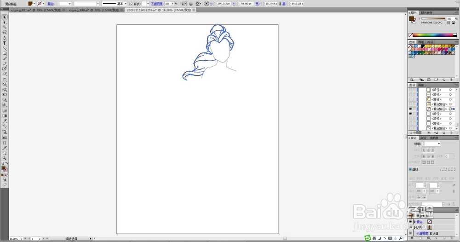460x242 pixels.
Task: Select the Gradient tool
Action: 5,116
